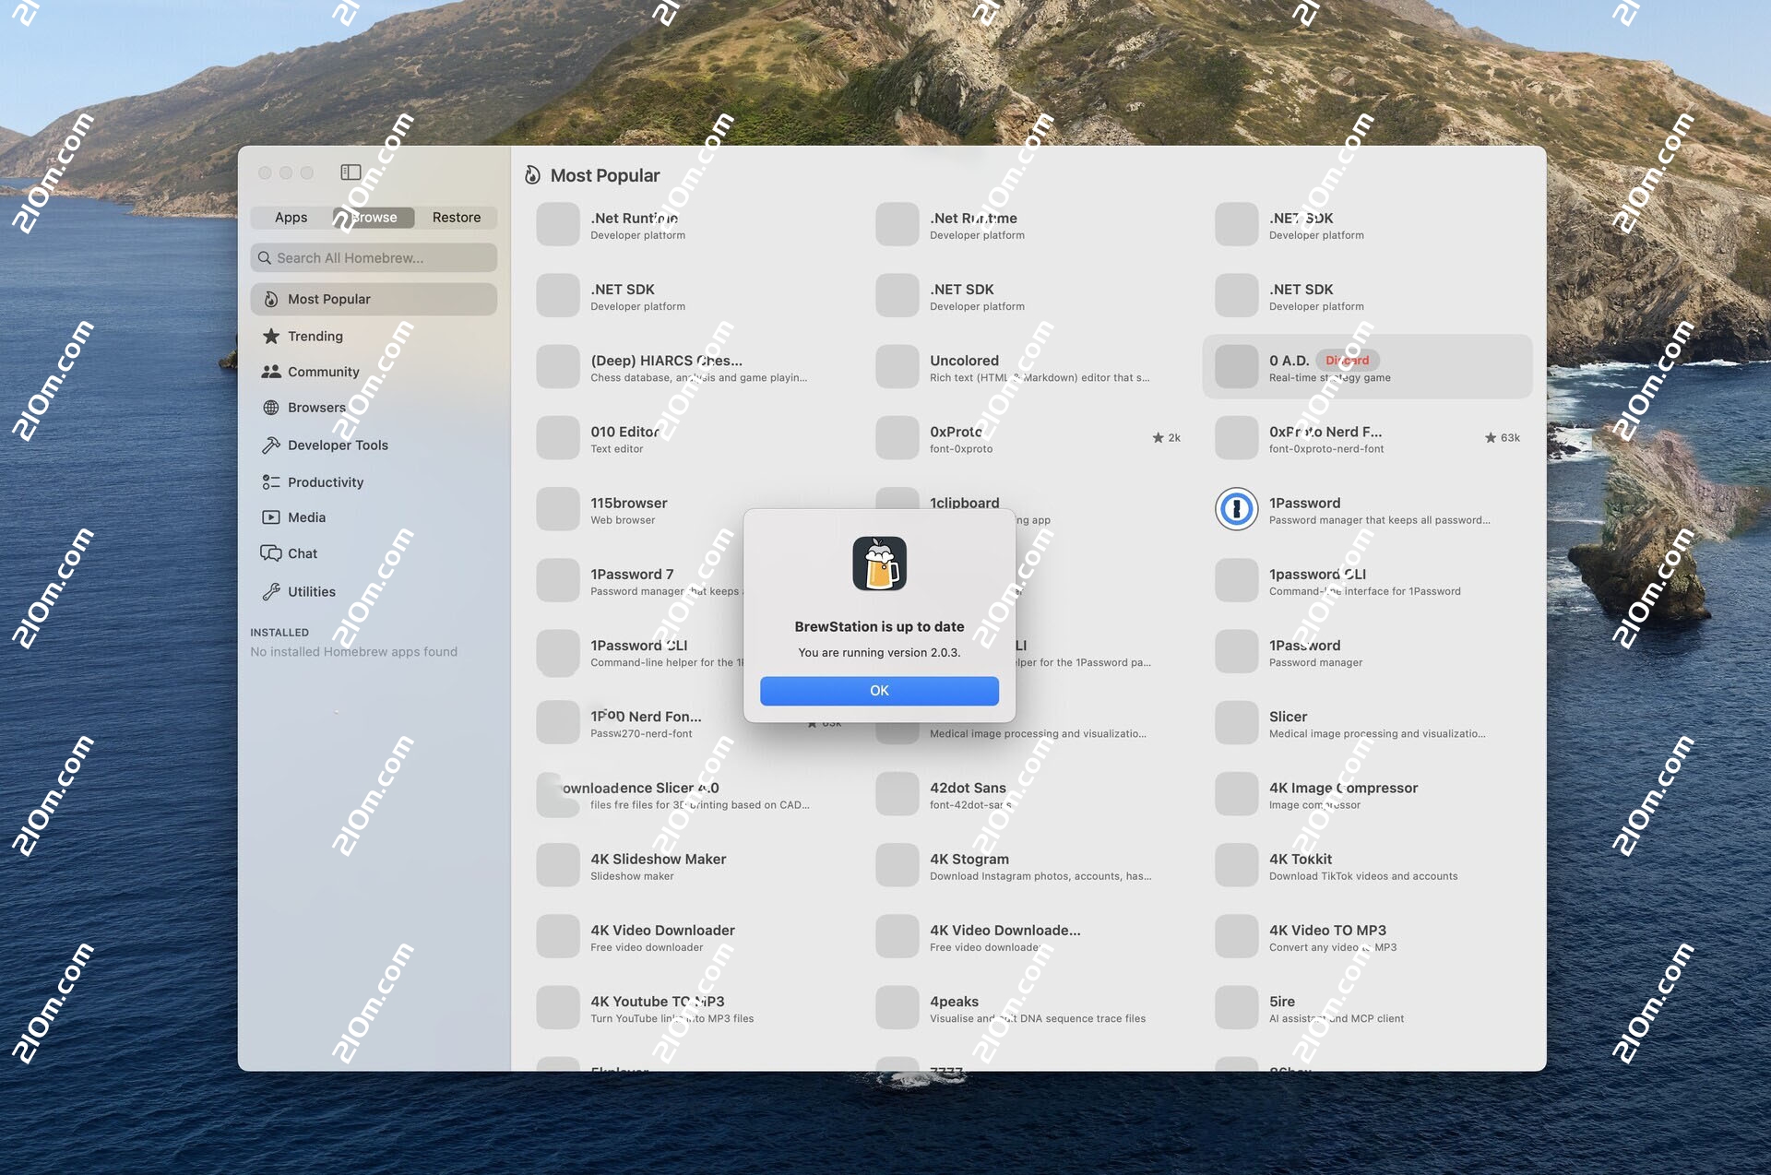Click the magnifier icon in search field
Viewport: 1771px width, 1175px height.
[265, 257]
